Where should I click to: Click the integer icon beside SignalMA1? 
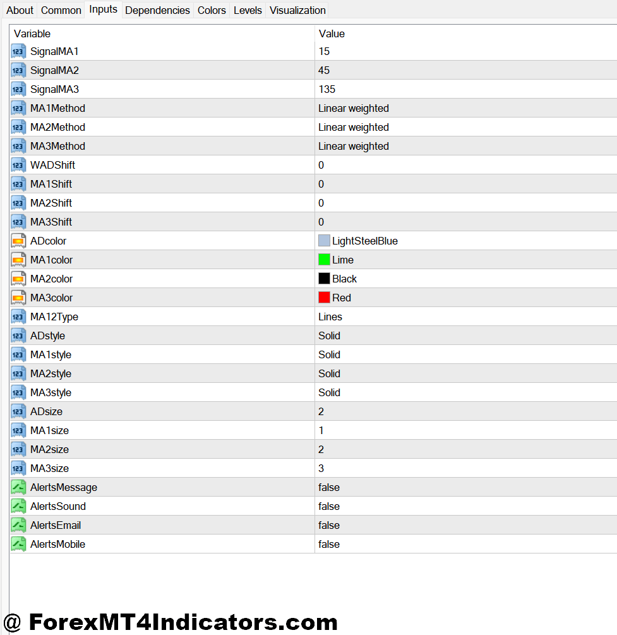tap(18, 51)
